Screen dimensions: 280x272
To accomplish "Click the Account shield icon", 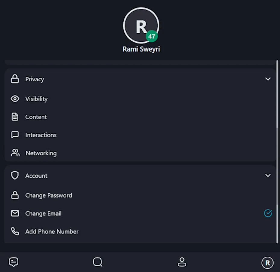I will pos(15,176).
